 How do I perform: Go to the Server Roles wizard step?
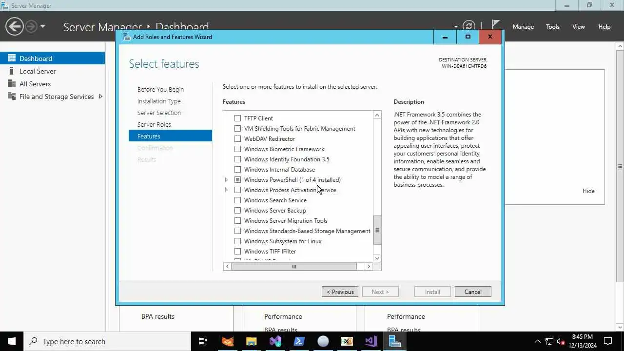(154, 124)
